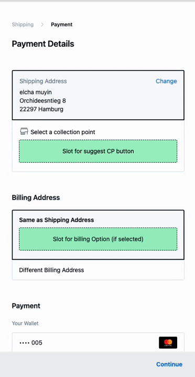
Task: Click the Billing Address section heading
Action: [36, 197]
